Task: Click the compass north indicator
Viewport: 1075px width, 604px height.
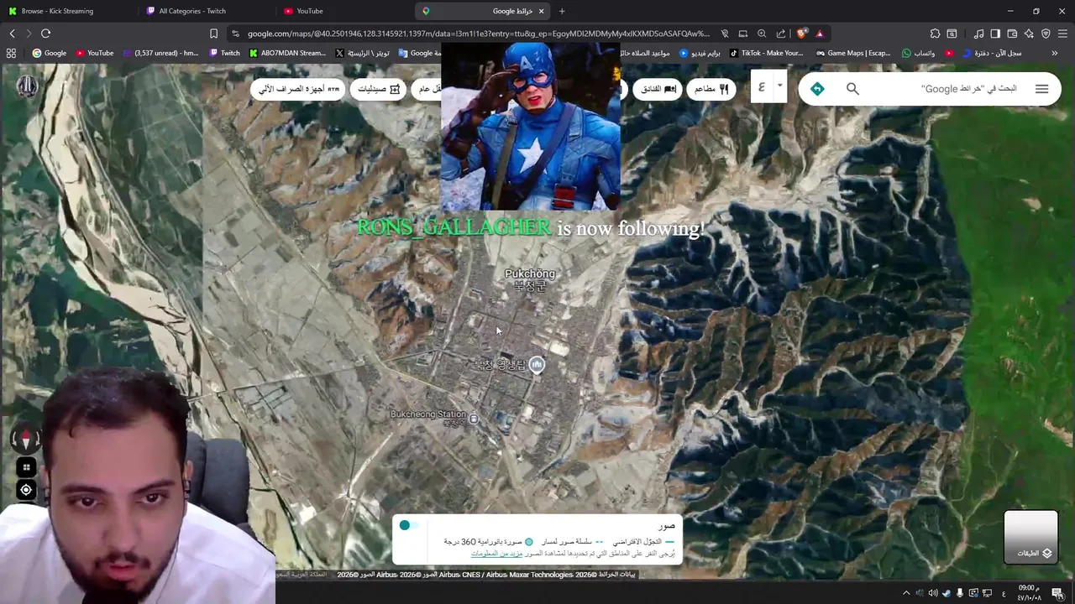Action: click(26, 440)
